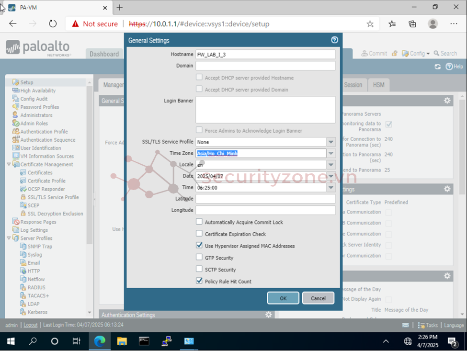467x351 pixels.
Task: Open the gear icon above Message of the Day
Action: coord(447,276)
